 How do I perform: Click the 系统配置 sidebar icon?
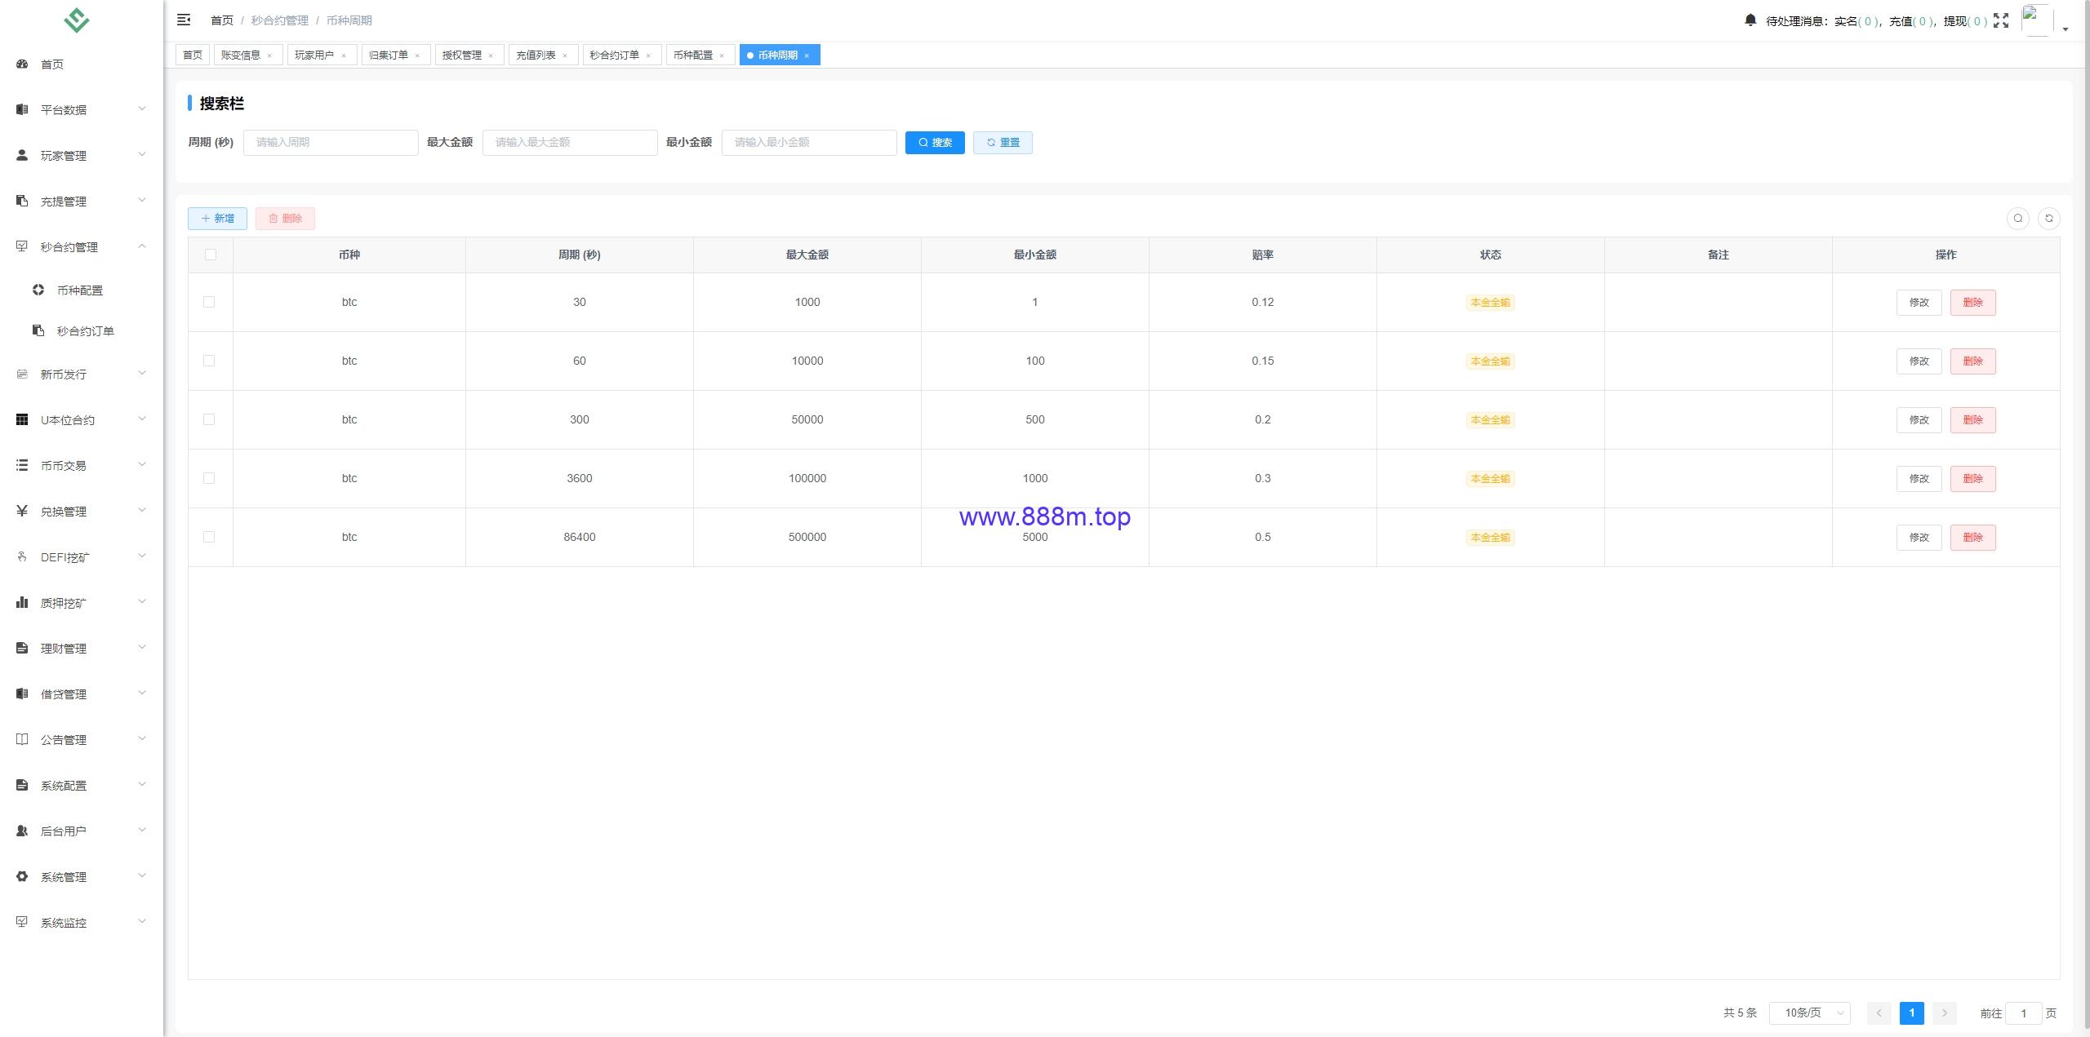22,785
